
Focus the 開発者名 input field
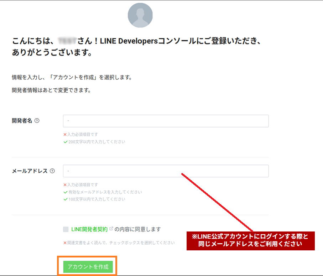coord(166,121)
